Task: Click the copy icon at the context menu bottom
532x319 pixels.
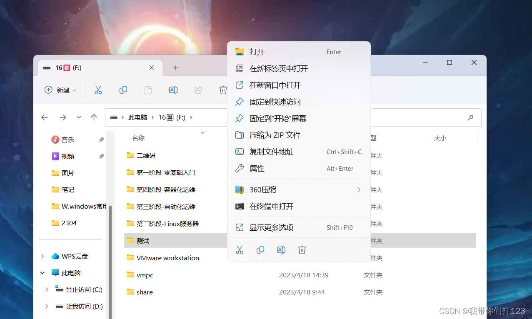Action: tap(260, 250)
